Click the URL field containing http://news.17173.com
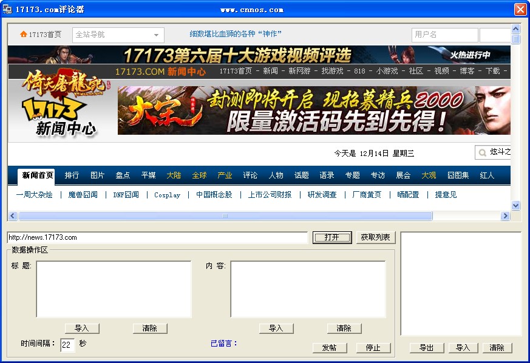The height and width of the screenshot is (363, 530). click(x=157, y=237)
